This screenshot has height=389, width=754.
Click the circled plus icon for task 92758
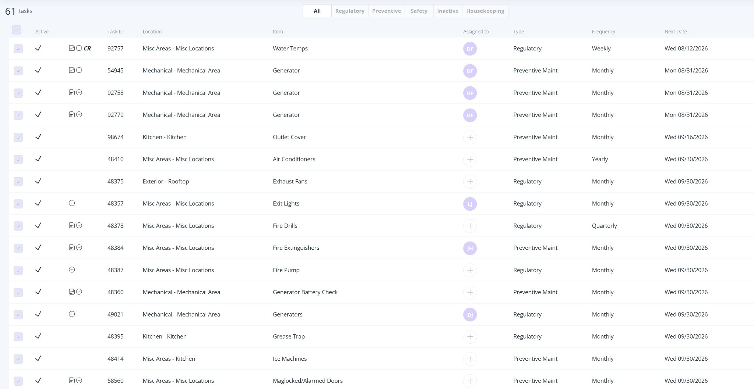click(79, 92)
